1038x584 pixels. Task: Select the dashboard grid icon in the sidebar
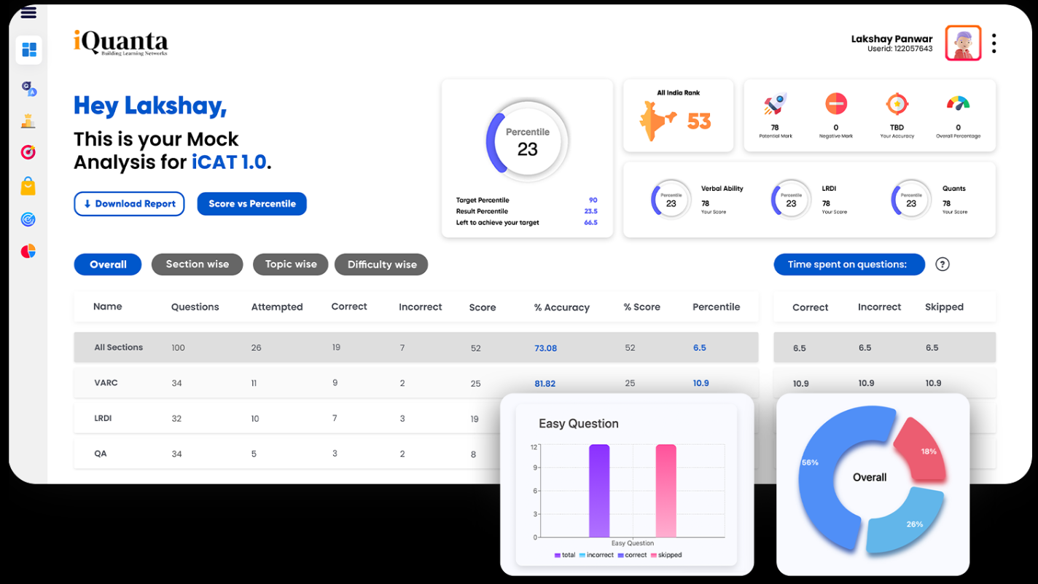coord(29,50)
